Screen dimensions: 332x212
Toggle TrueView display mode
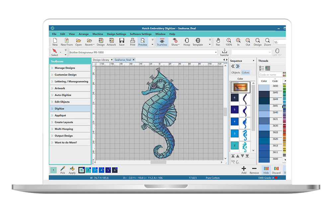tap(162, 41)
